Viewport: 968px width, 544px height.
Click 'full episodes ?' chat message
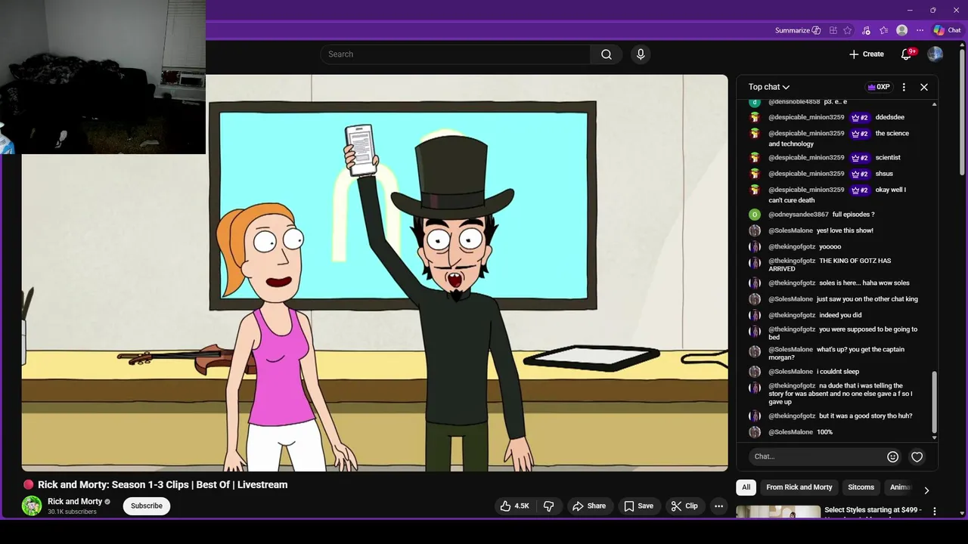click(x=853, y=215)
